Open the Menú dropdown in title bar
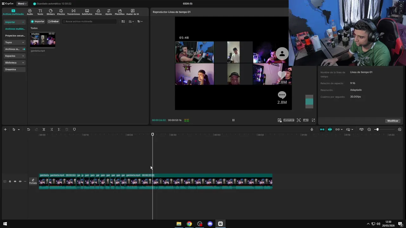The height and width of the screenshot is (228, 406). (22, 3)
